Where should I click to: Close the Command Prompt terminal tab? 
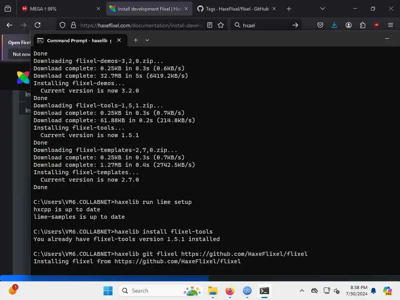click(119, 40)
